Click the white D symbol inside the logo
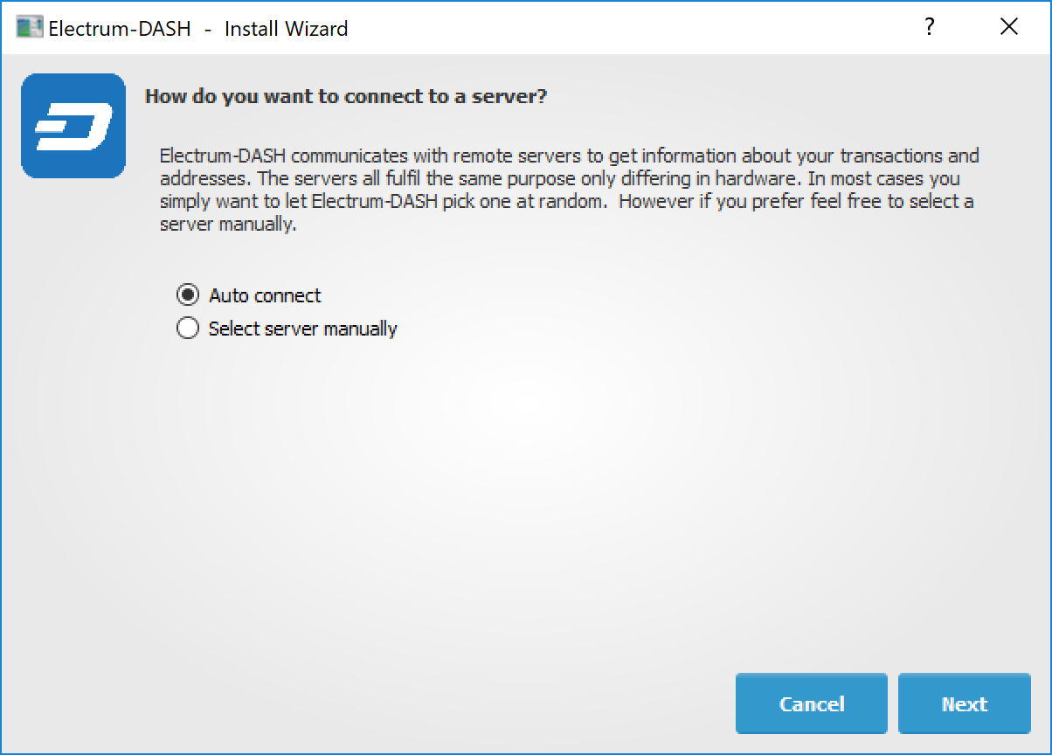Image resolution: width=1052 pixels, height=755 pixels. [73, 128]
